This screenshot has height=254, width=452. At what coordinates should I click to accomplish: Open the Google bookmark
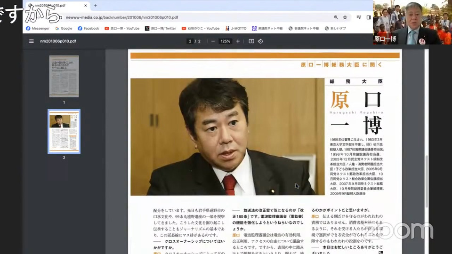click(64, 28)
